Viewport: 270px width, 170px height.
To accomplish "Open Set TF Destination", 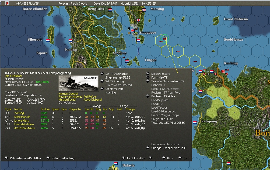I will click(x=117, y=74).
